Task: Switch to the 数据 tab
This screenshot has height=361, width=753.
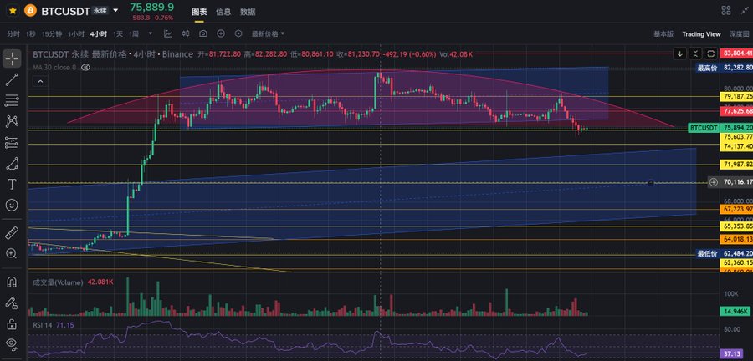Action: coord(248,12)
